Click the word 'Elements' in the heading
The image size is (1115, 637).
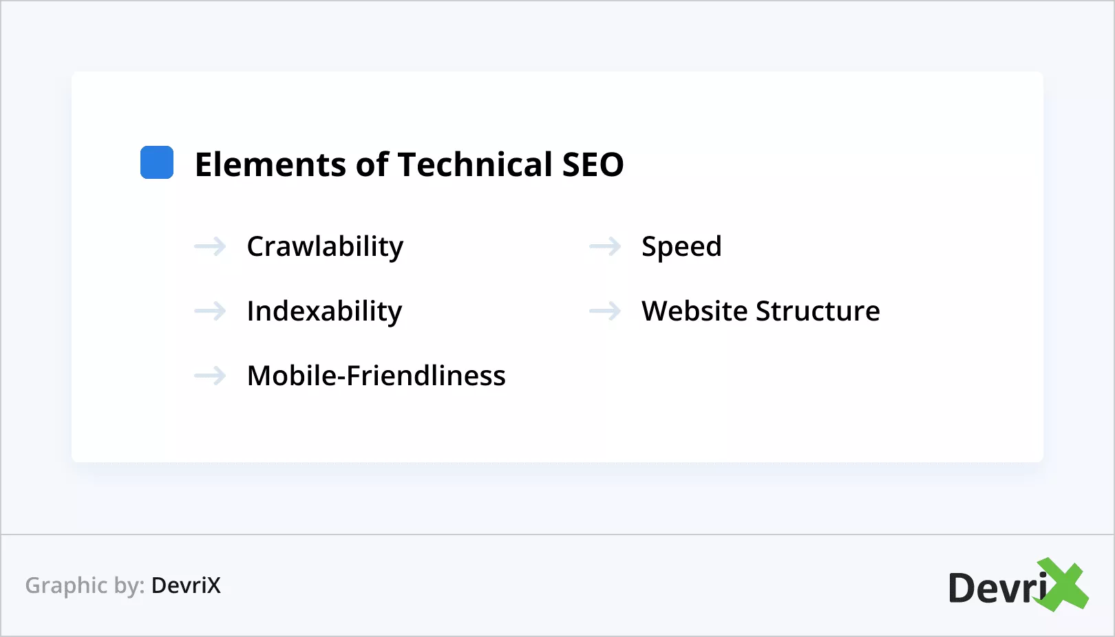[x=270, y=165]
